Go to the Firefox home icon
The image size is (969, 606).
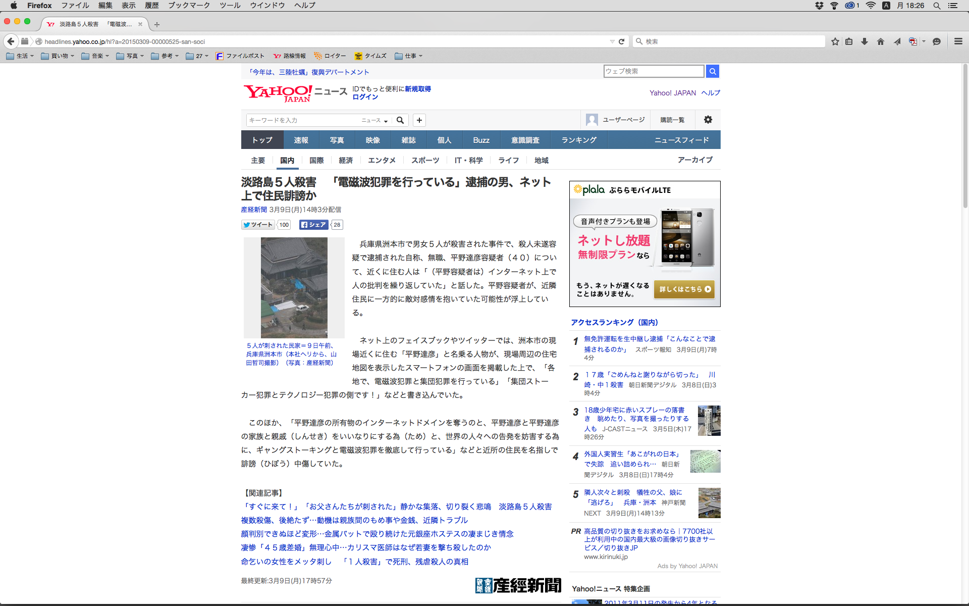click(881, 41)
